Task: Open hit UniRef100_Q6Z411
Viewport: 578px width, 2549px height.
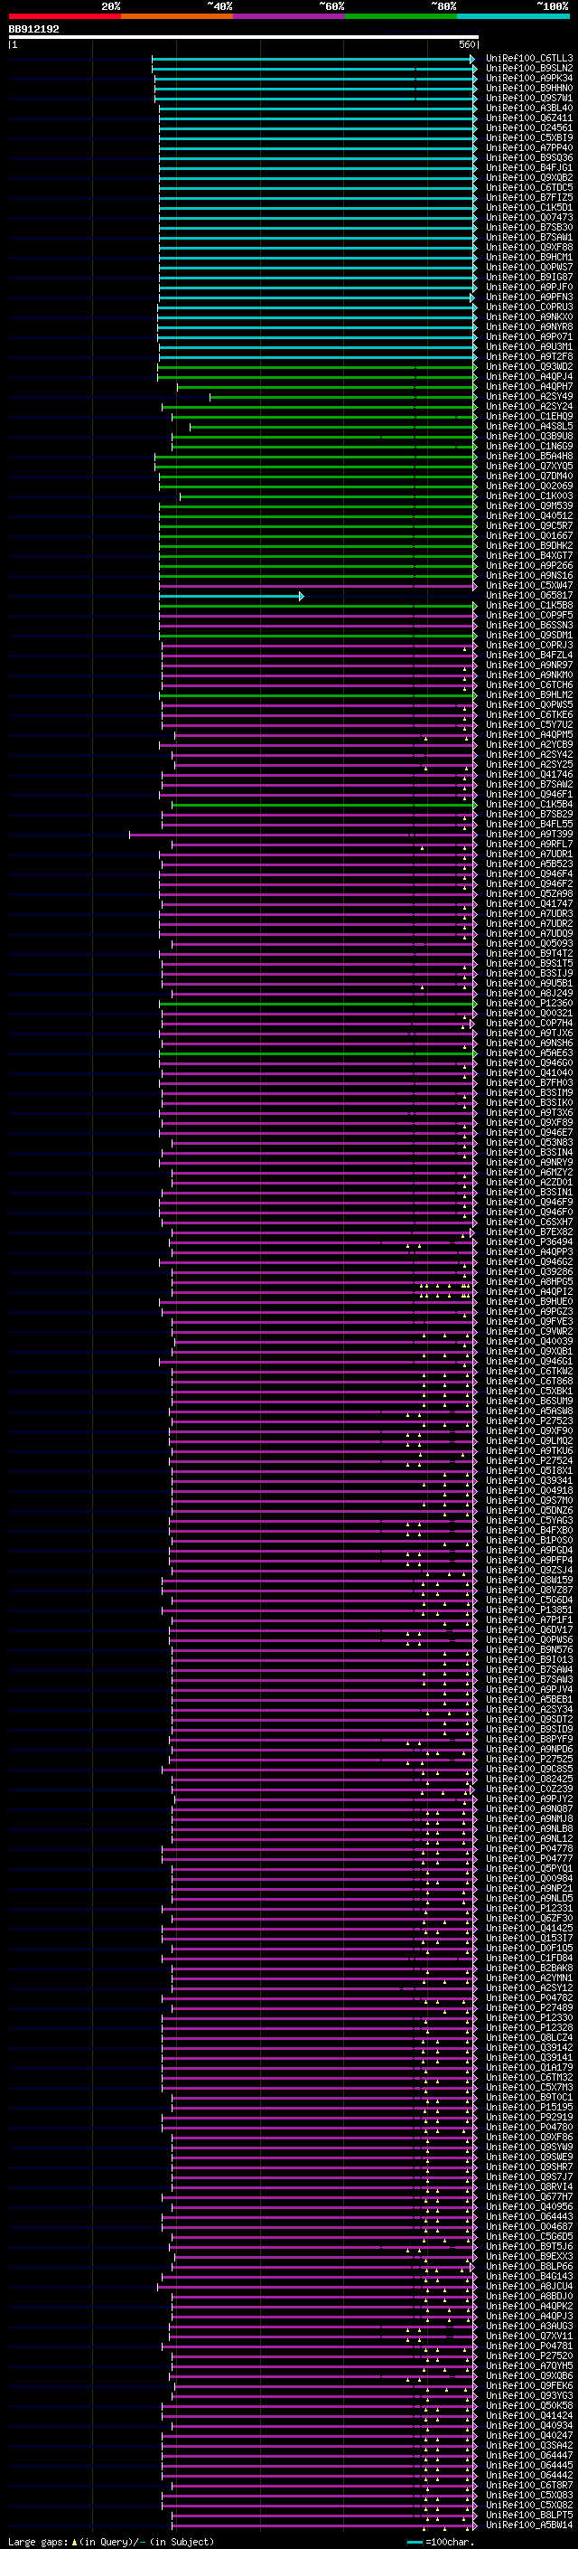Action: 528,118
